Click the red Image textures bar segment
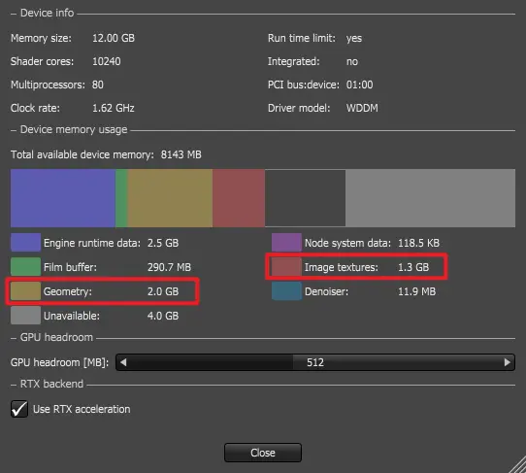526x473 pixels. (239, 198)
